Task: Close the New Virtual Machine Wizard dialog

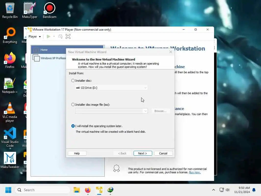Action: click(x=171, y=52)
